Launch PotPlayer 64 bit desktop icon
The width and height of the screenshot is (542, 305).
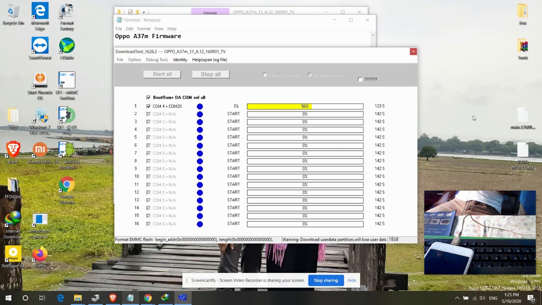coord(13,259)
